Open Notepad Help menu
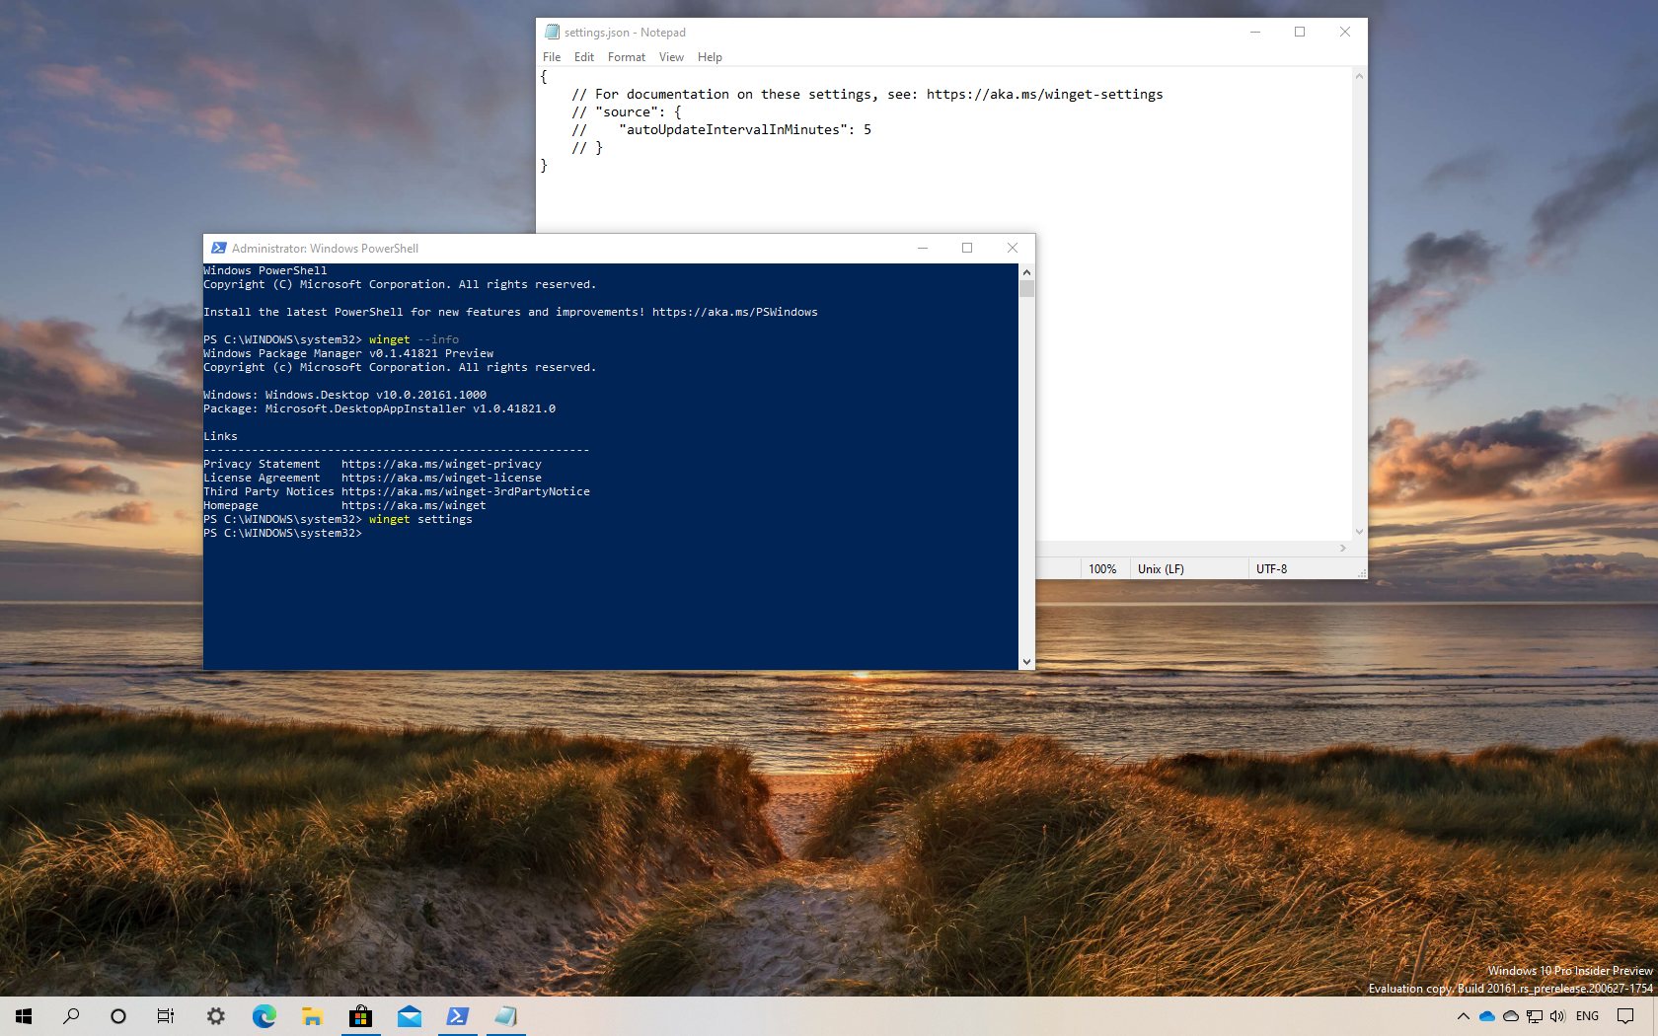 [710, 57]
